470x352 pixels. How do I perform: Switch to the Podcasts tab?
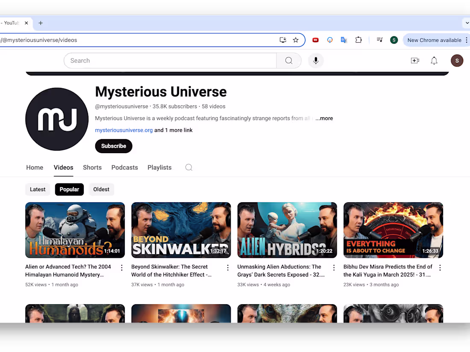(124, 167)
